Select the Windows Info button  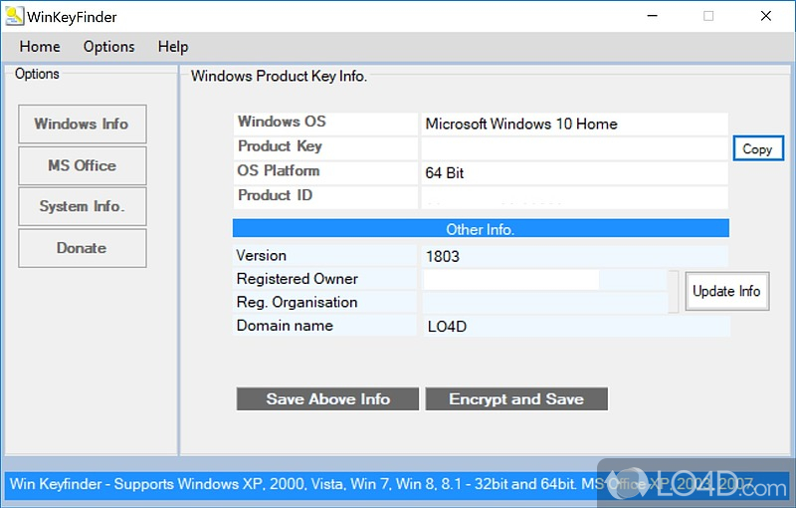(83, 124)
